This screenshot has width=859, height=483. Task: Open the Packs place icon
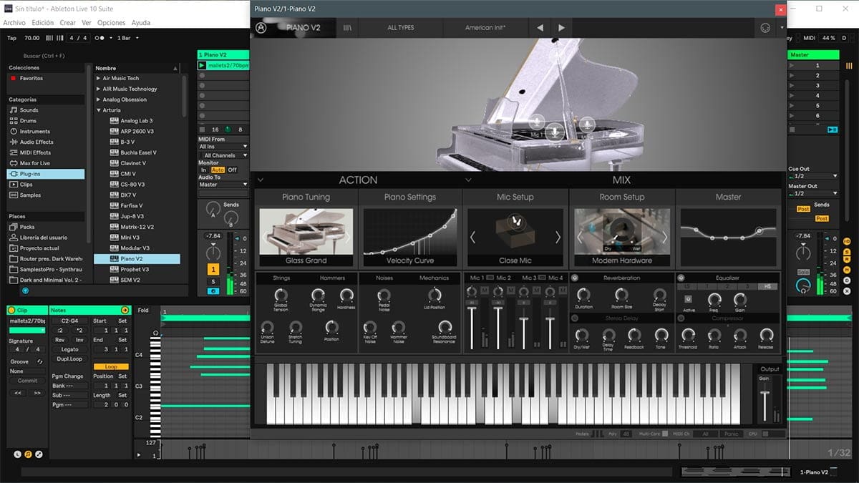[x=13, y=227]
